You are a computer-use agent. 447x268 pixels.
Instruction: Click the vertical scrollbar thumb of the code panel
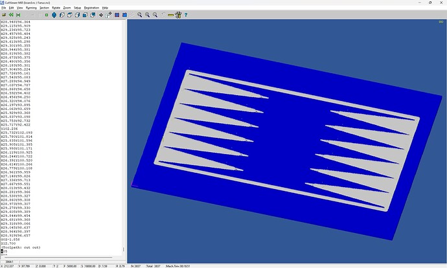click(x=124, y=249)
